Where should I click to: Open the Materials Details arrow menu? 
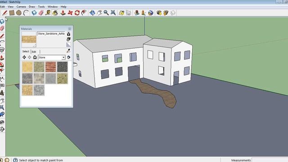[69, 57]
